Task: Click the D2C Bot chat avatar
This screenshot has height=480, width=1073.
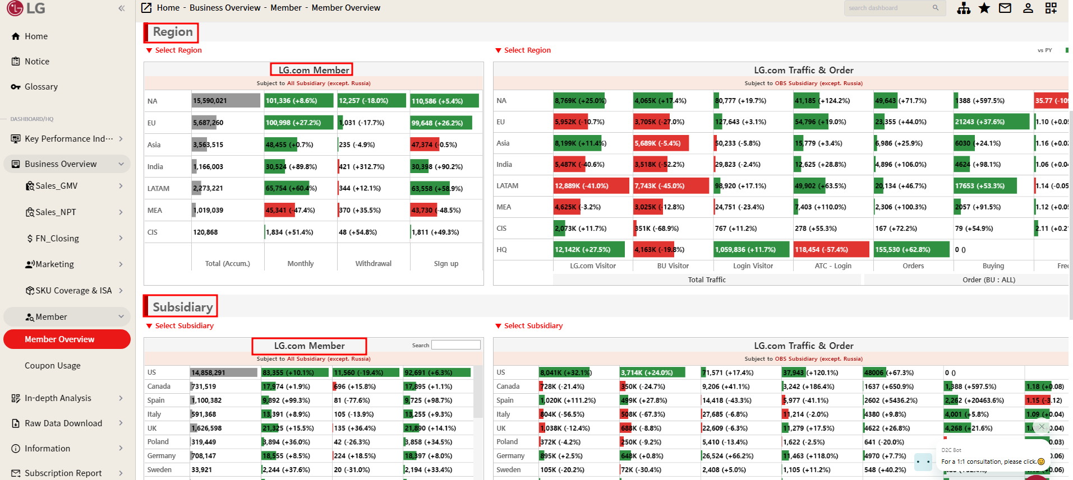Action: tap(923, 462)
